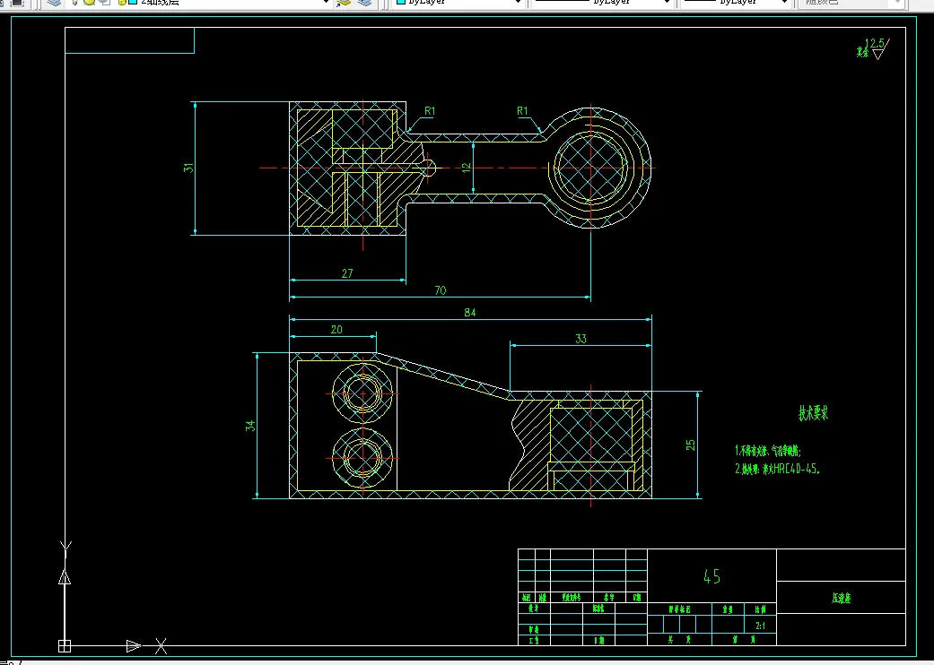Click the UCS origin square icon

65,646
